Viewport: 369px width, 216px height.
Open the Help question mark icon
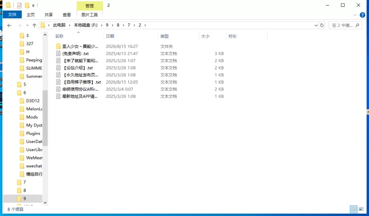[363, 15]
